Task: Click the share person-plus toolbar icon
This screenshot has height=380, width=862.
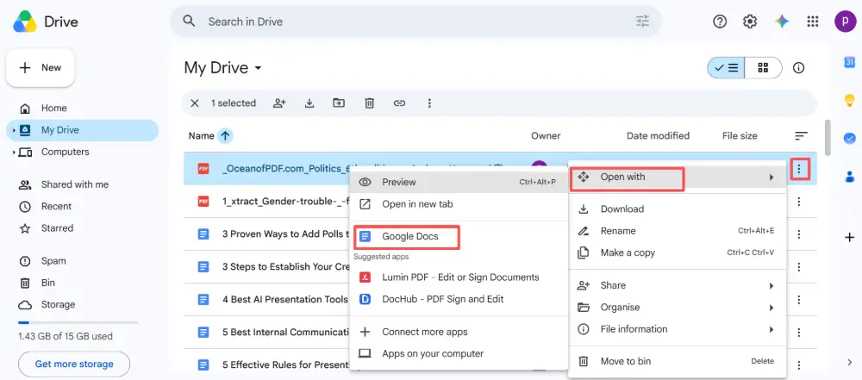Action: tap(280, 103)
